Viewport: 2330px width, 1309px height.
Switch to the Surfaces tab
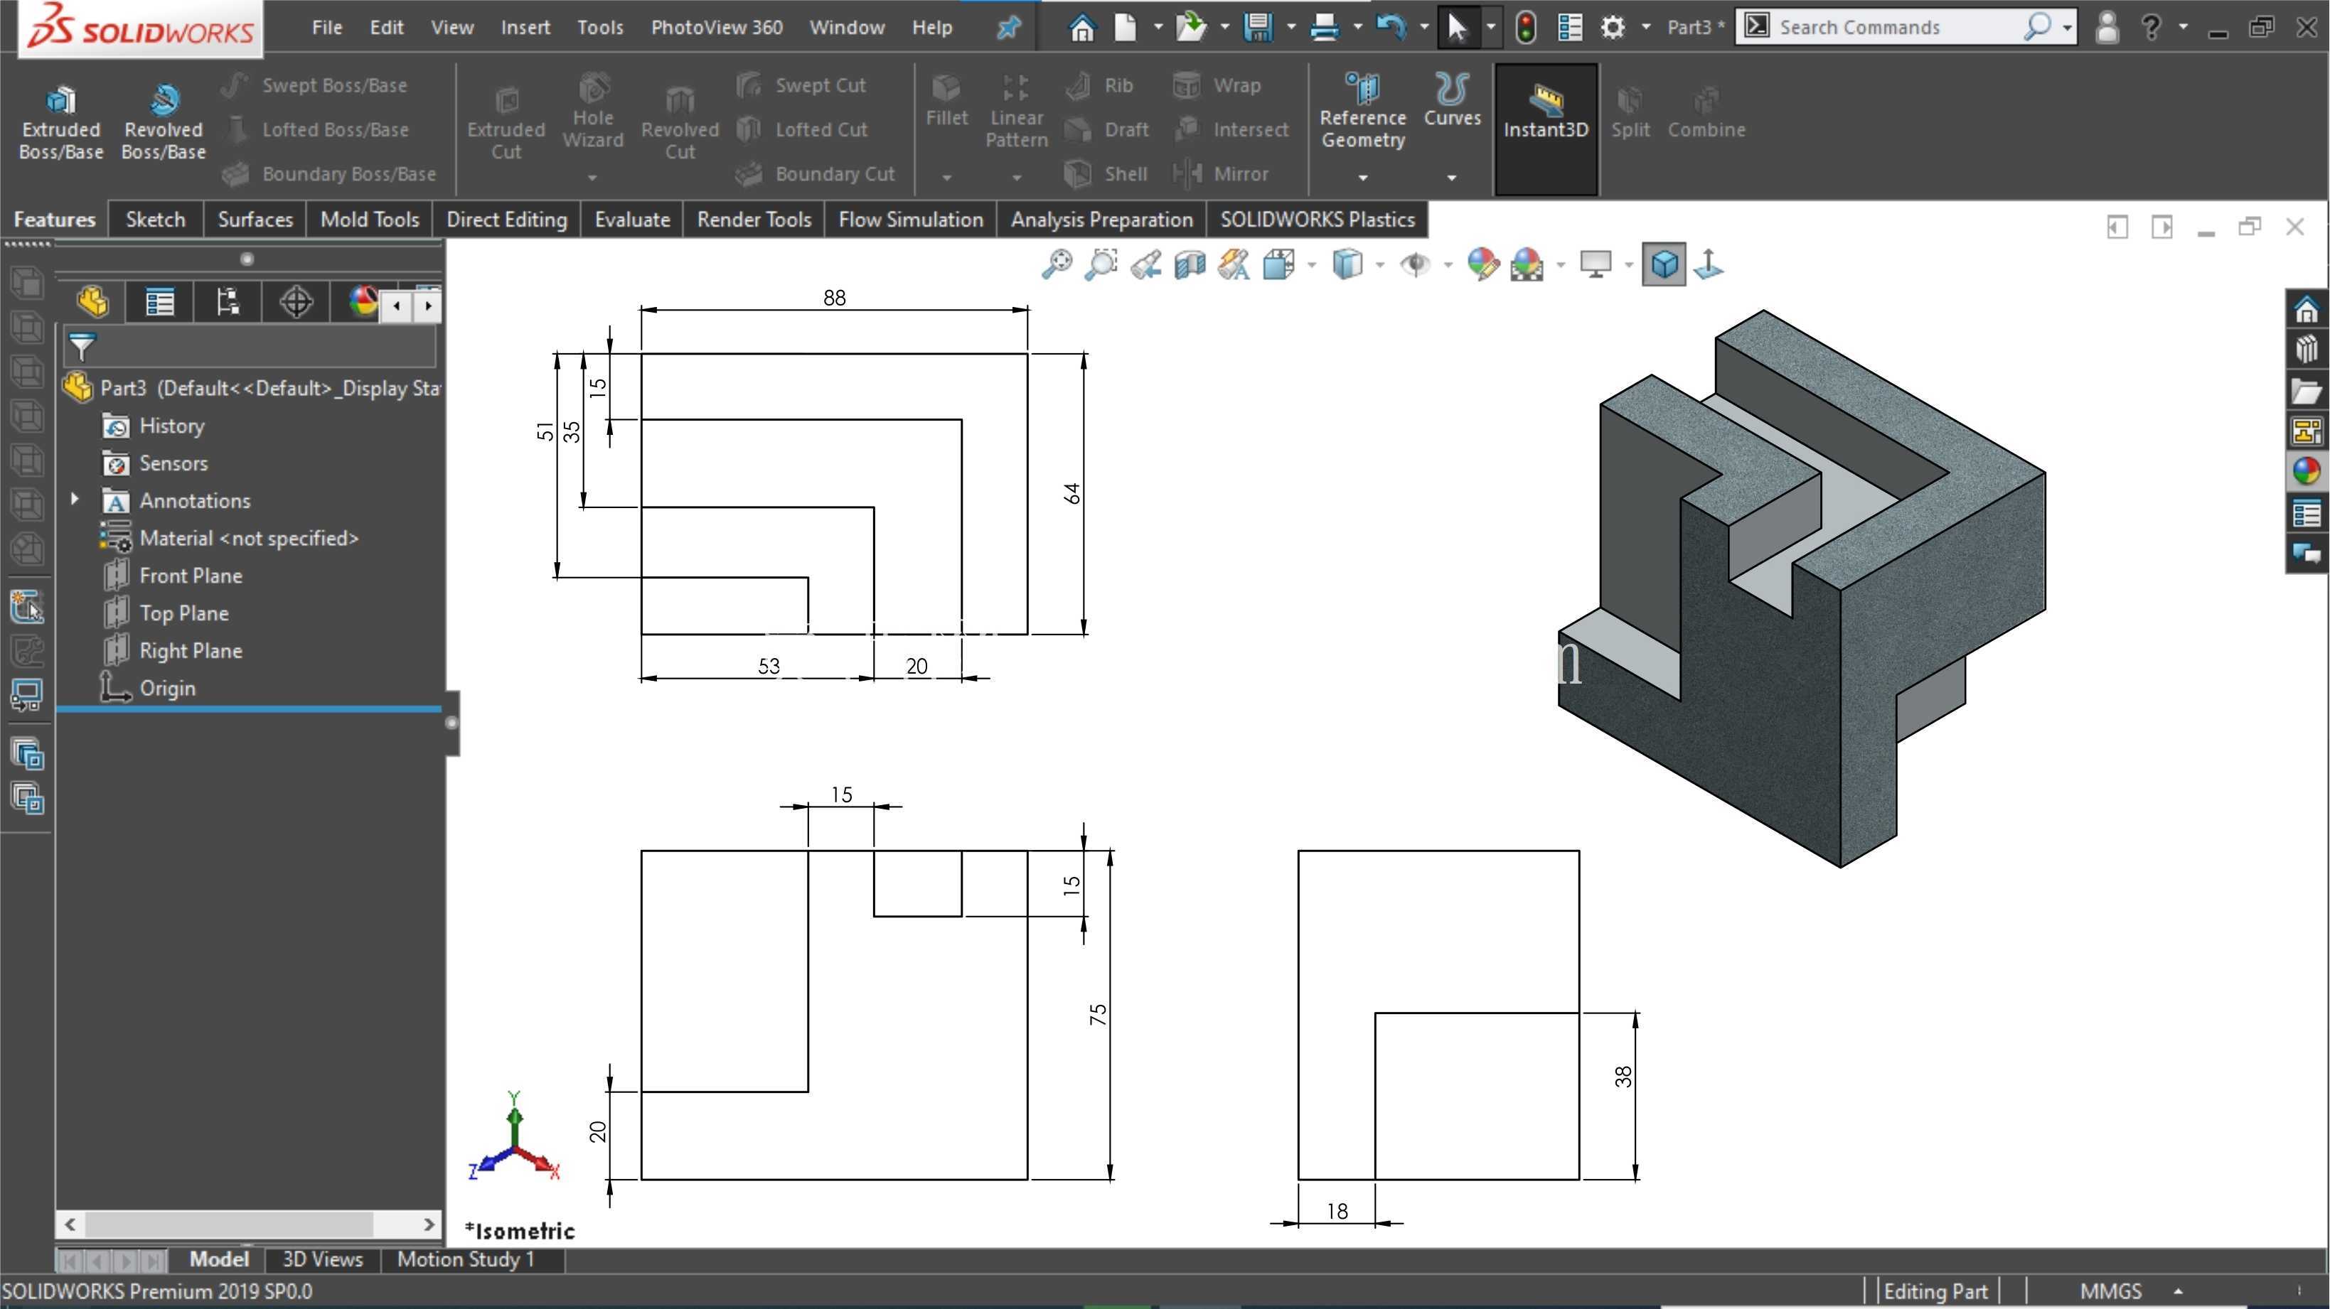point(255,220)
